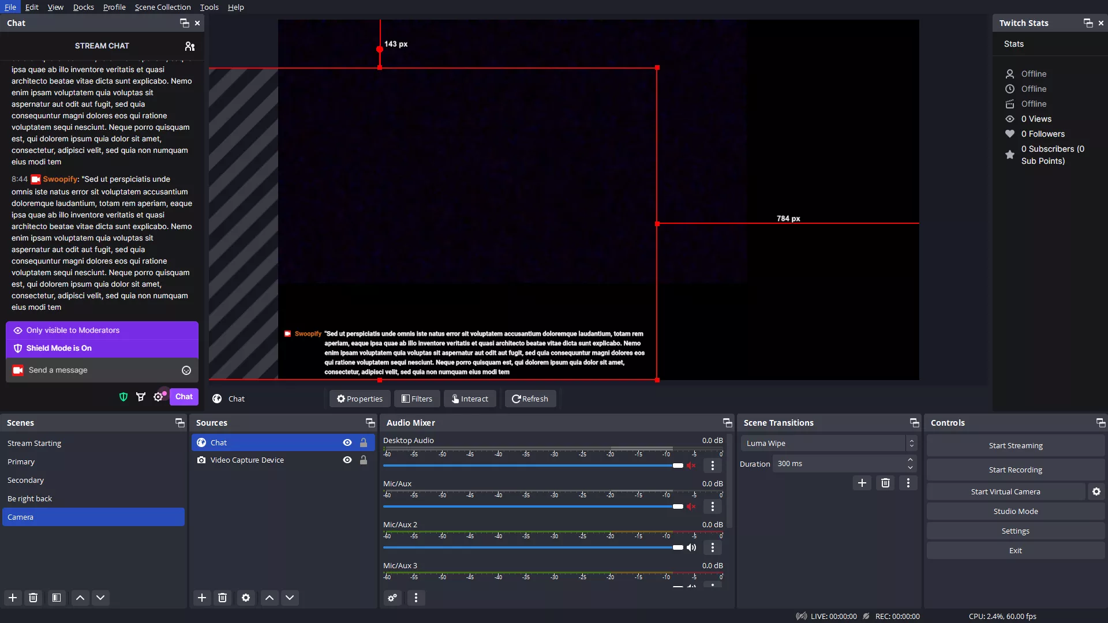This screenshot has width=1108, height=623.
Task: Open scene filters icon in Scenes toolbar
Action: click(57, 598)
